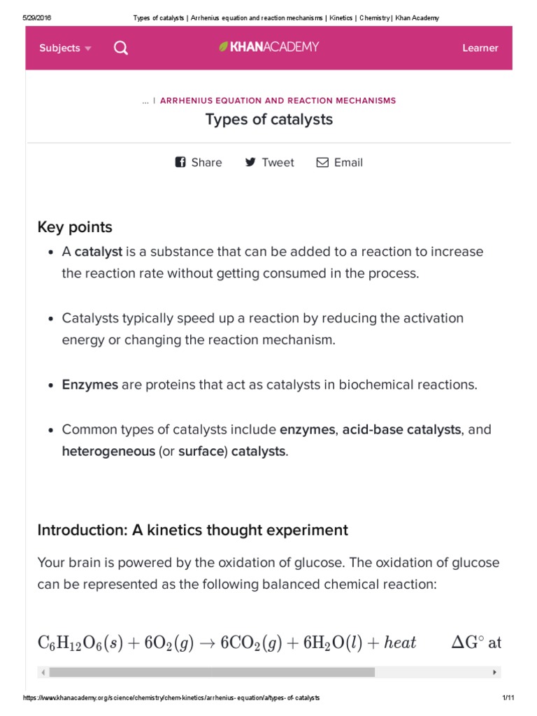The image size is (537, 716).
Task: Open the search magnifier icon
Action: click(121, 48)
